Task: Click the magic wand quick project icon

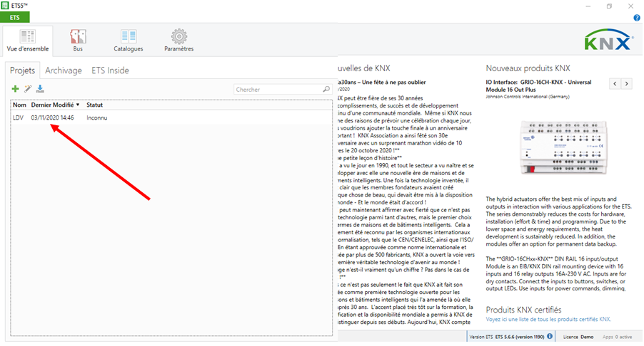Action: pyautogui.click(x=28, y=89)
